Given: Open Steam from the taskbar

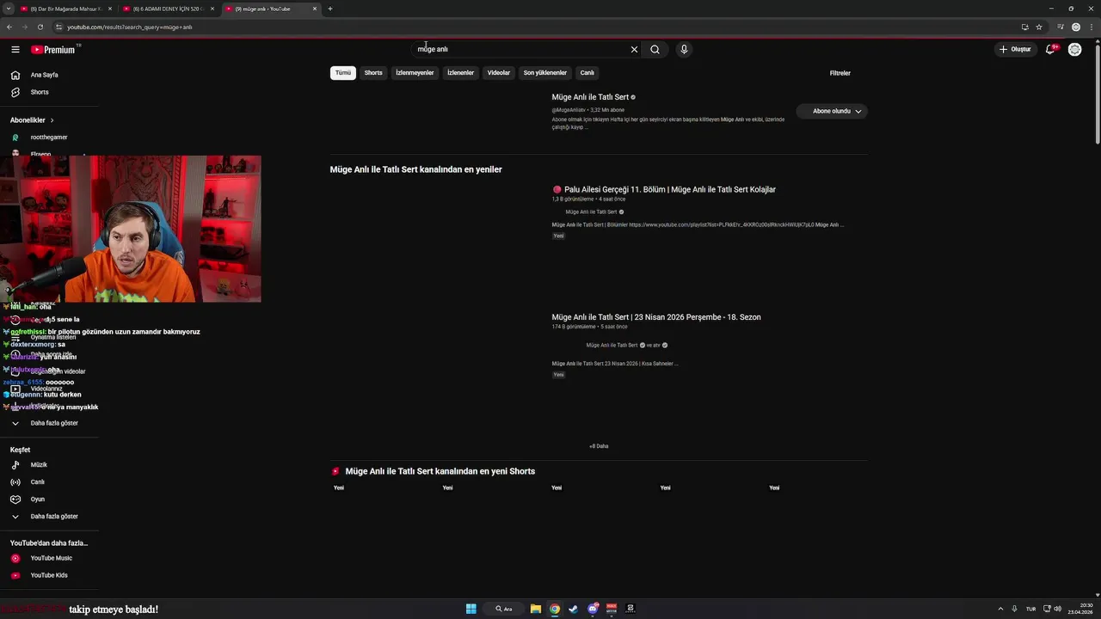Looking at the screenshot, I should (x=574, y=609).
